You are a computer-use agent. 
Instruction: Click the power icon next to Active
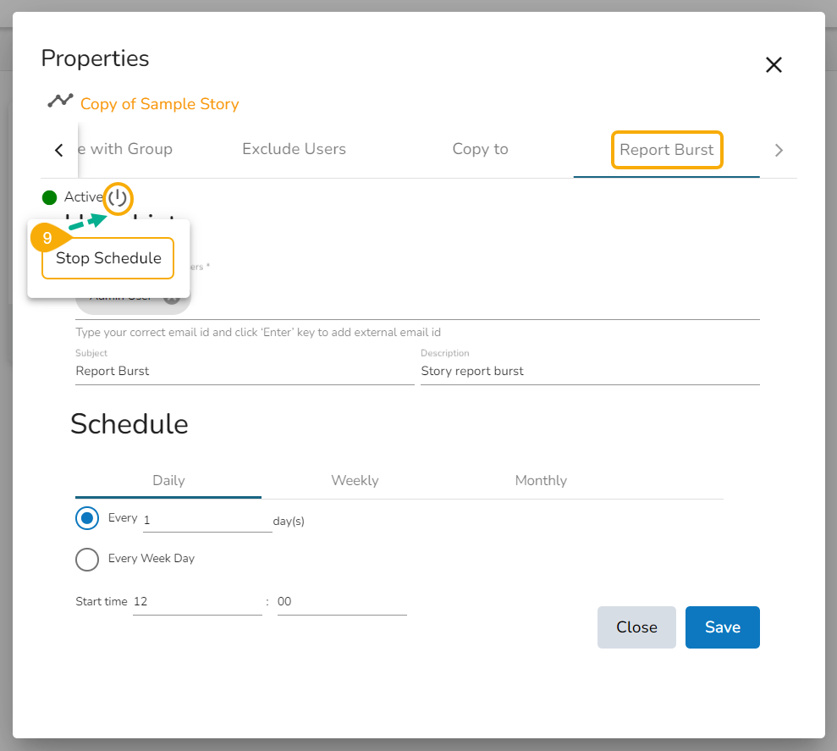click(118, 199)
